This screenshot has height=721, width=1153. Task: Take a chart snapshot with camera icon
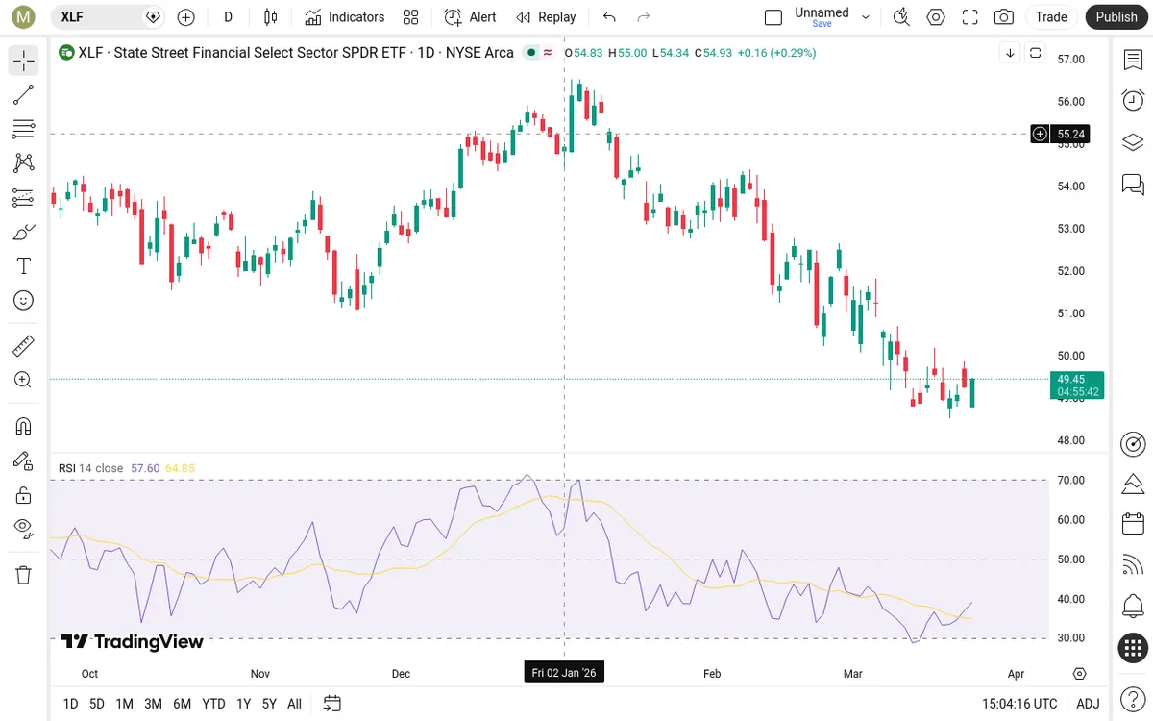pyautogui.click(x=1004, y=17)
